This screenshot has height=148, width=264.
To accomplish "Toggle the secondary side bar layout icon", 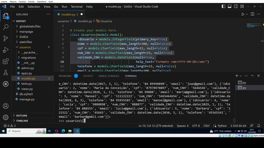I will 236,7.
